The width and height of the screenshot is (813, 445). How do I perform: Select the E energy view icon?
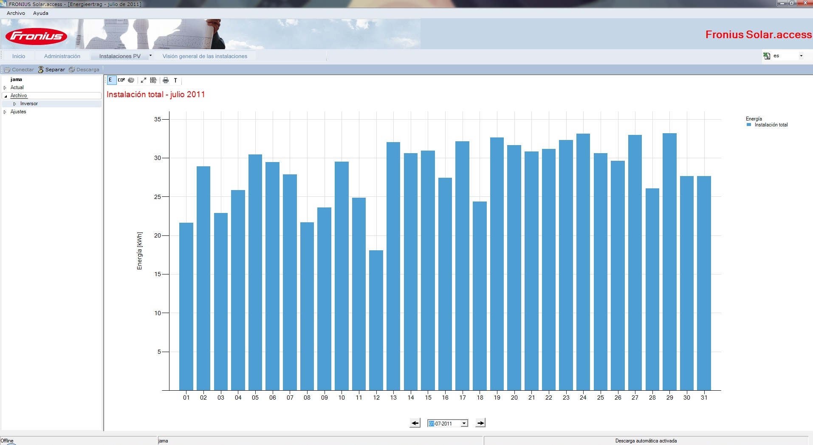tap(111, 80)
